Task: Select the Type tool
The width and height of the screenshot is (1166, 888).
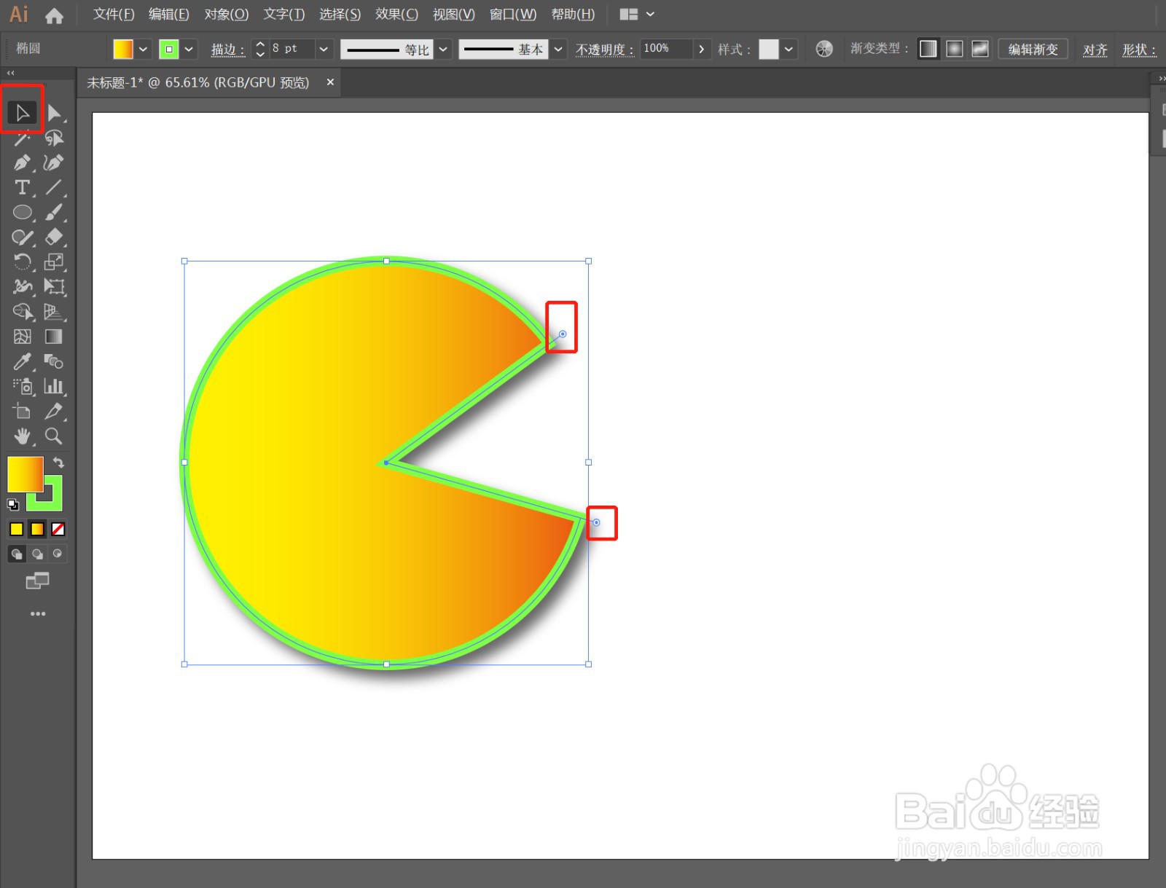Action: tap(22, 187)
